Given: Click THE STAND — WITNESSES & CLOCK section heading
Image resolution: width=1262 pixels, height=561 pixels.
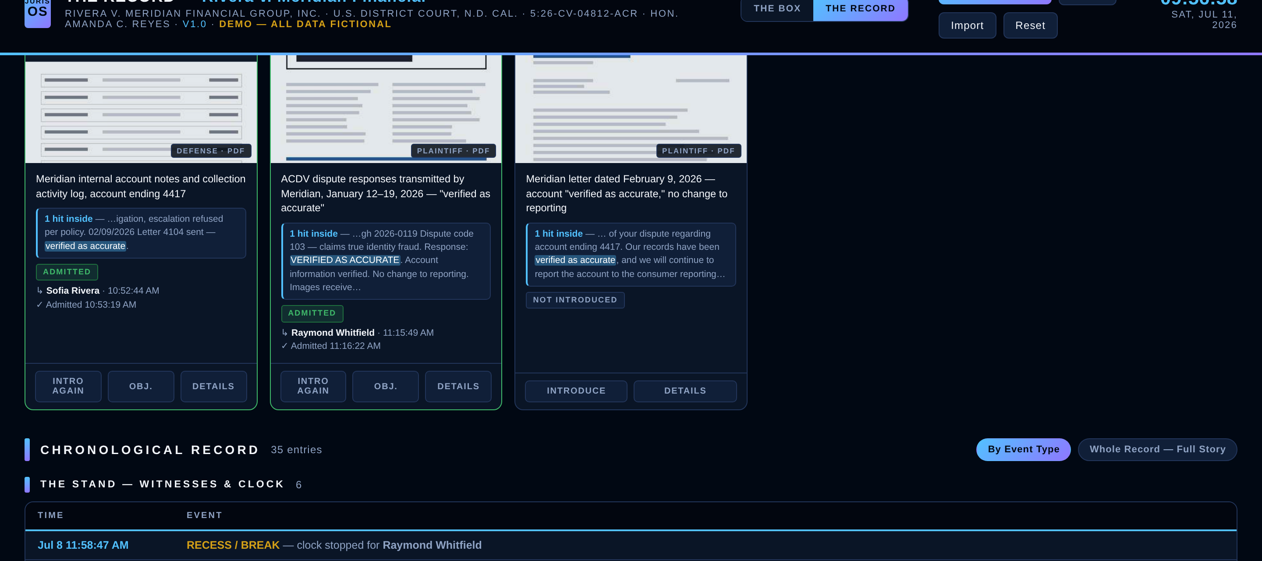Looking at the screenshot, I should click(162, 484).
